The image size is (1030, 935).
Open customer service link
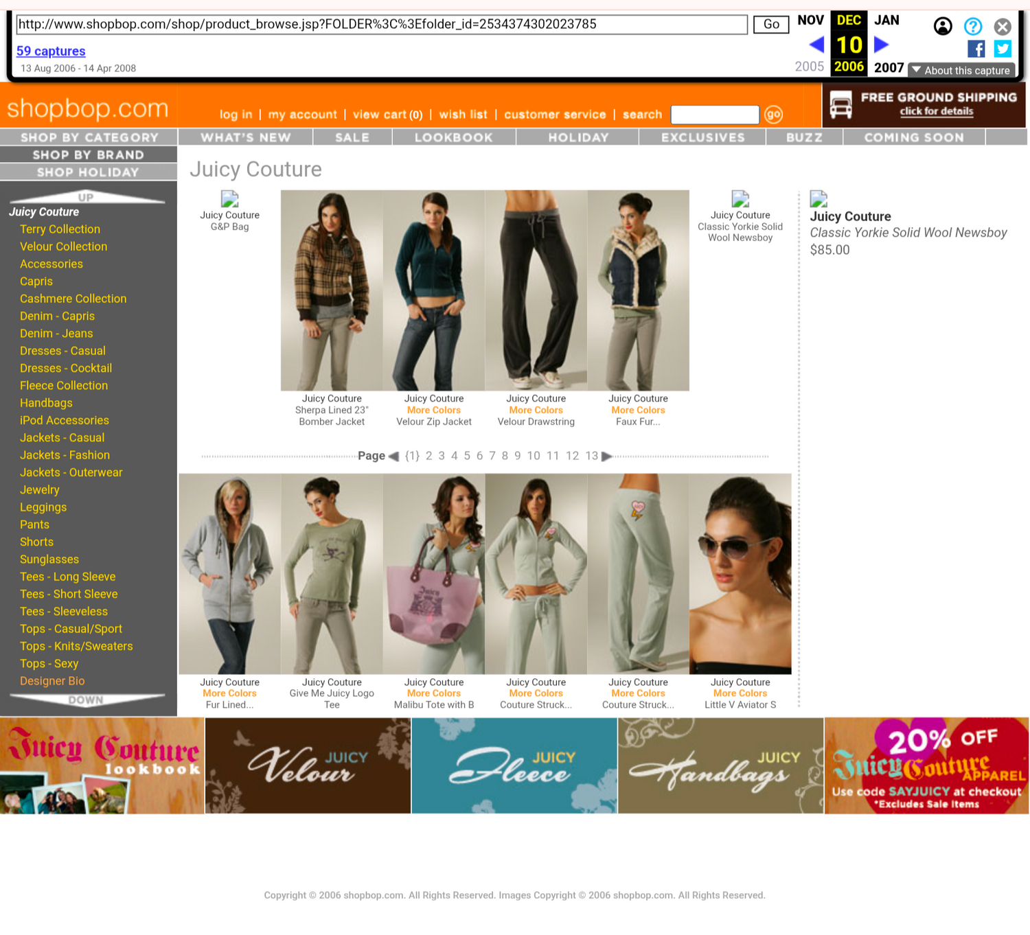click(555, 115)
